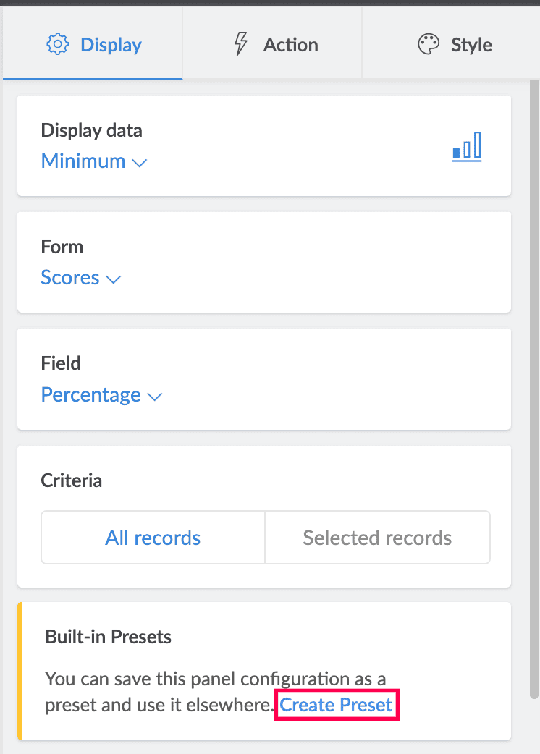The image size is (540, 754).
Task: Click the Criteria section heading
Action: (x=72, y=480)
